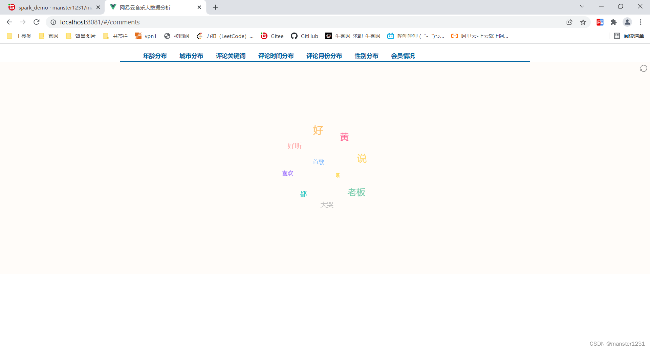The image size is (650, 349).
Task: Open site information icon in the address bar
Action: 53,22
